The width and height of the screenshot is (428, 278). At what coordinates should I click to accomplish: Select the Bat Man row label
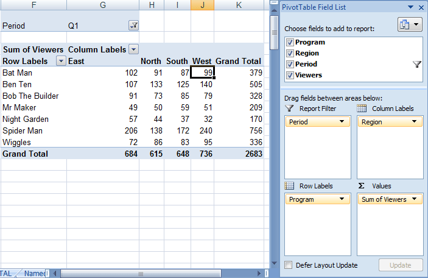click(x=33, y=73)
